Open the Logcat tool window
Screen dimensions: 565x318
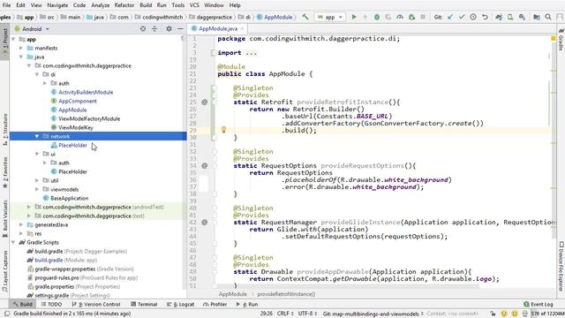pos(180,304)
